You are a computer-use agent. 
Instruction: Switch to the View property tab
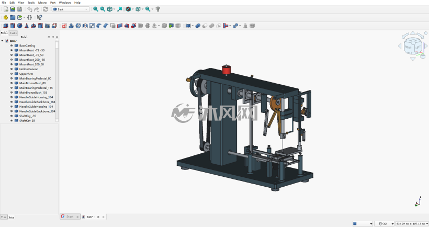(4, 217)
